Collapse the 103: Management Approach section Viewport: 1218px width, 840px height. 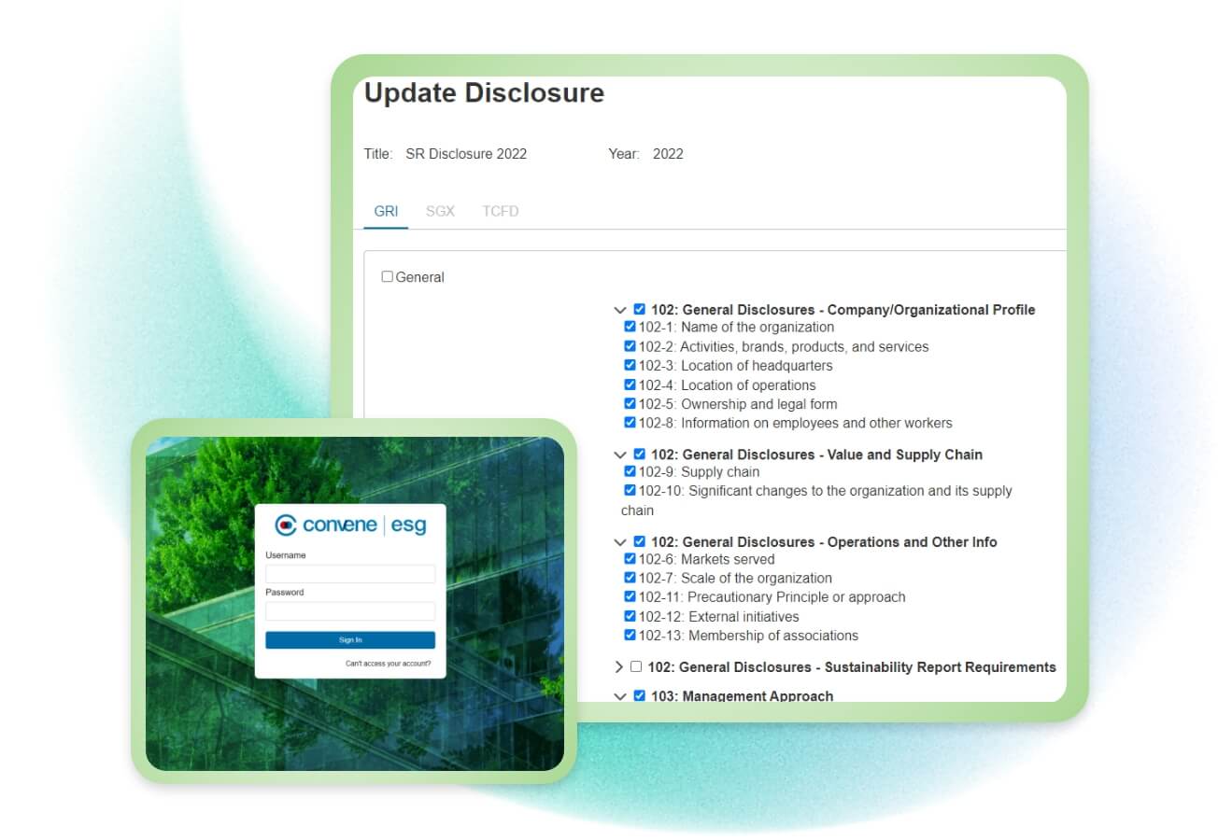click(x=620, y=696)
